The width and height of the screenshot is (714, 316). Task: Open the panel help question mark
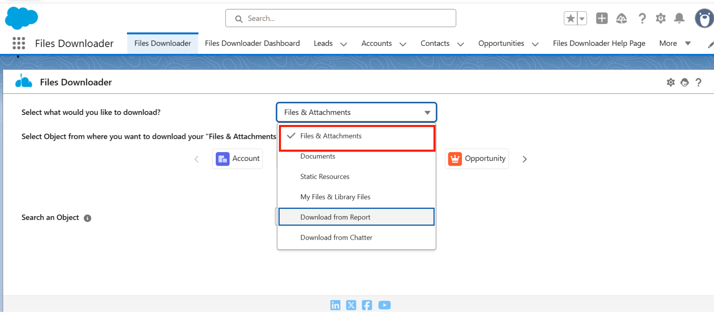pos(698,82)
